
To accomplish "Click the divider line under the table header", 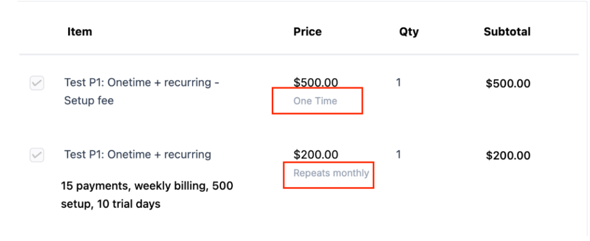I will coord(299,54).
